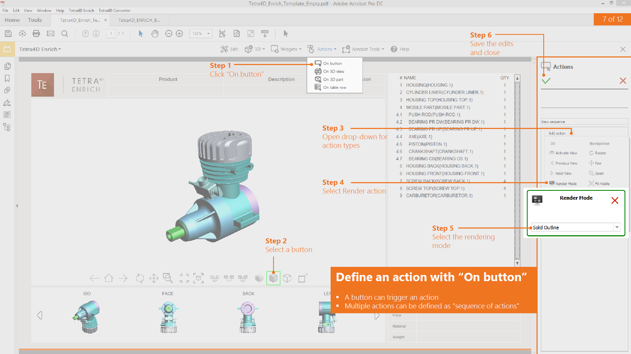Viewport: 631px width, 354px height.
Task: Select the Next View action
Action: [x=561, y=173]
